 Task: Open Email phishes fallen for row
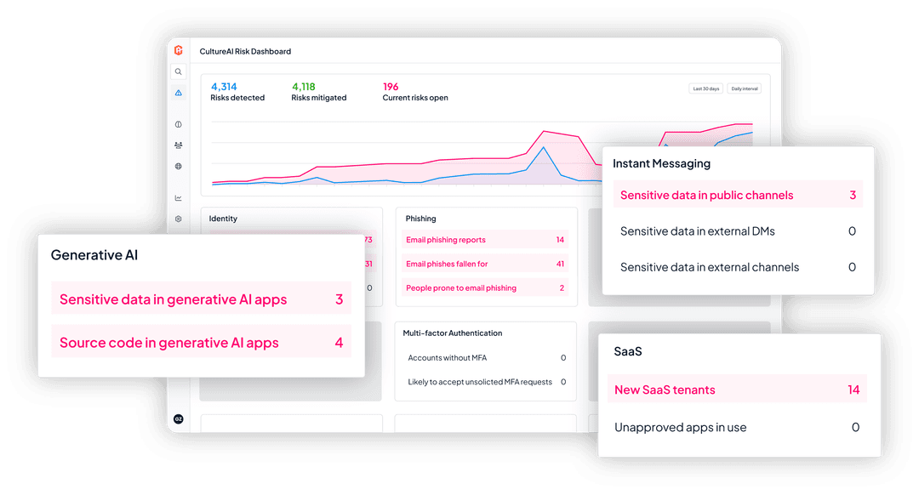(x=485, y=264)
